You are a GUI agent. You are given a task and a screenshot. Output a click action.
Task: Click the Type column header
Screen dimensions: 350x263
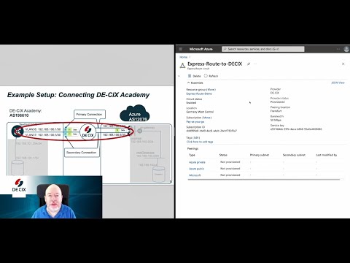[192, 155]
